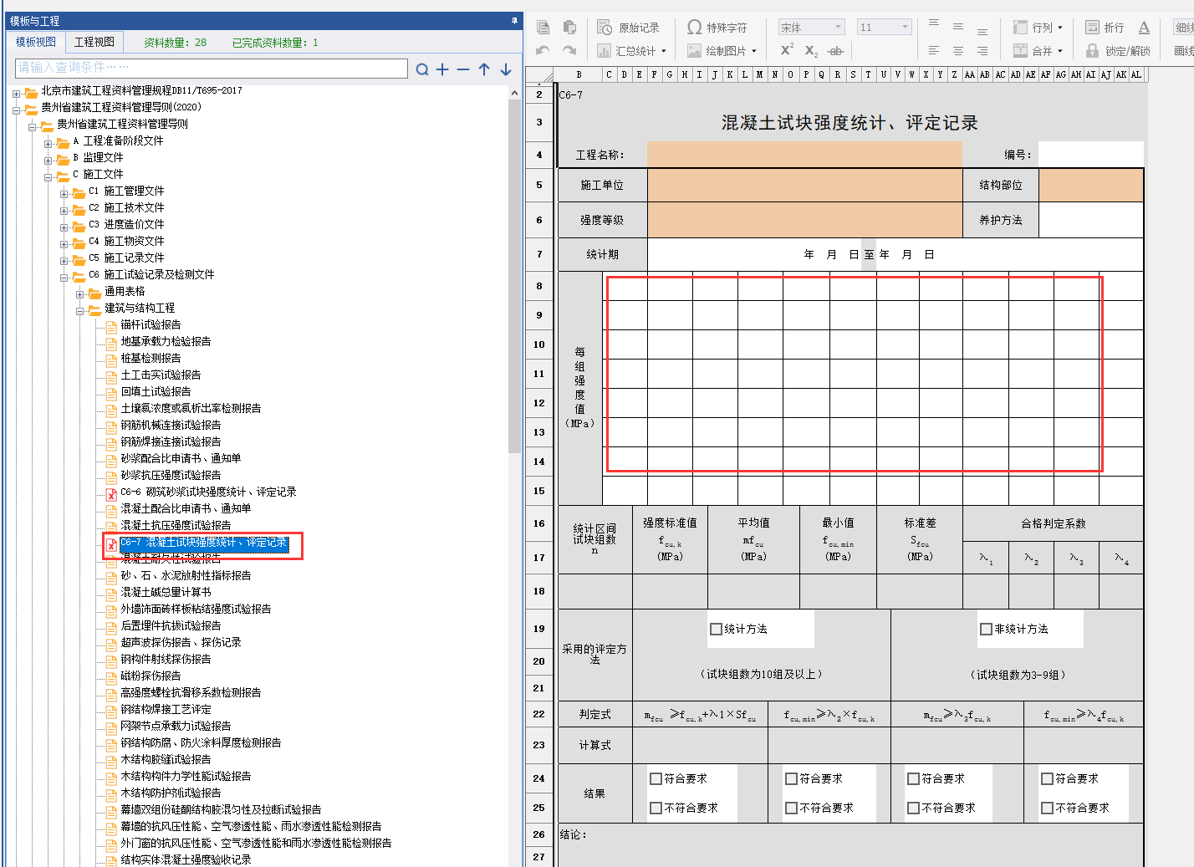Check 非统计方法 checkbox

pyautogui.click(x=986, y=629)
